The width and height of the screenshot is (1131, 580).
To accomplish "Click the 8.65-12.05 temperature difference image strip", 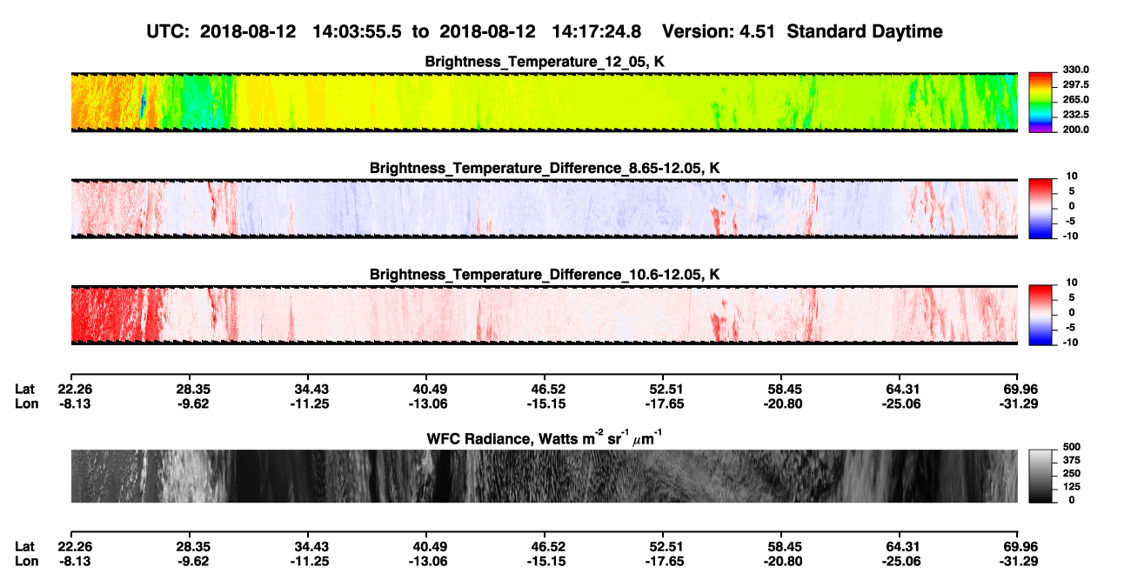I will click(544, 208).
